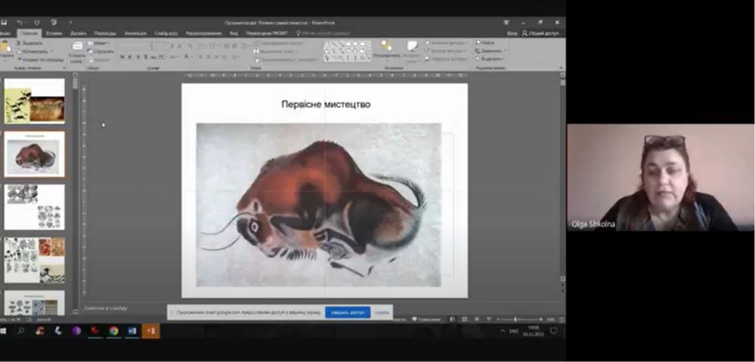Expand the Select (Выделить) dropdown

505,59
